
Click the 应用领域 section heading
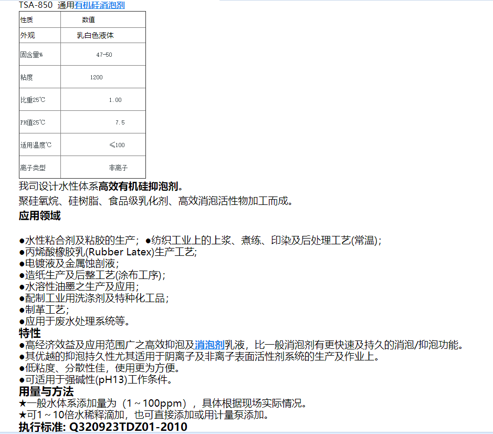39,215
